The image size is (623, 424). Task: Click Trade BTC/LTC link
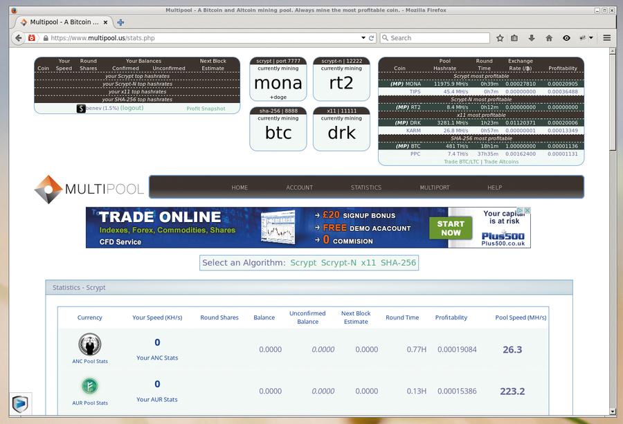pyautogui.click(x=461, y=162)
